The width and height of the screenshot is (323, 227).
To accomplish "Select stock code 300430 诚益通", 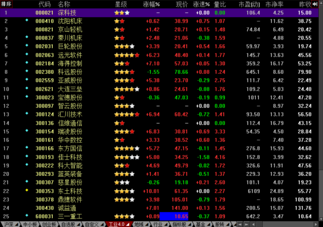I will coord(45,208).
